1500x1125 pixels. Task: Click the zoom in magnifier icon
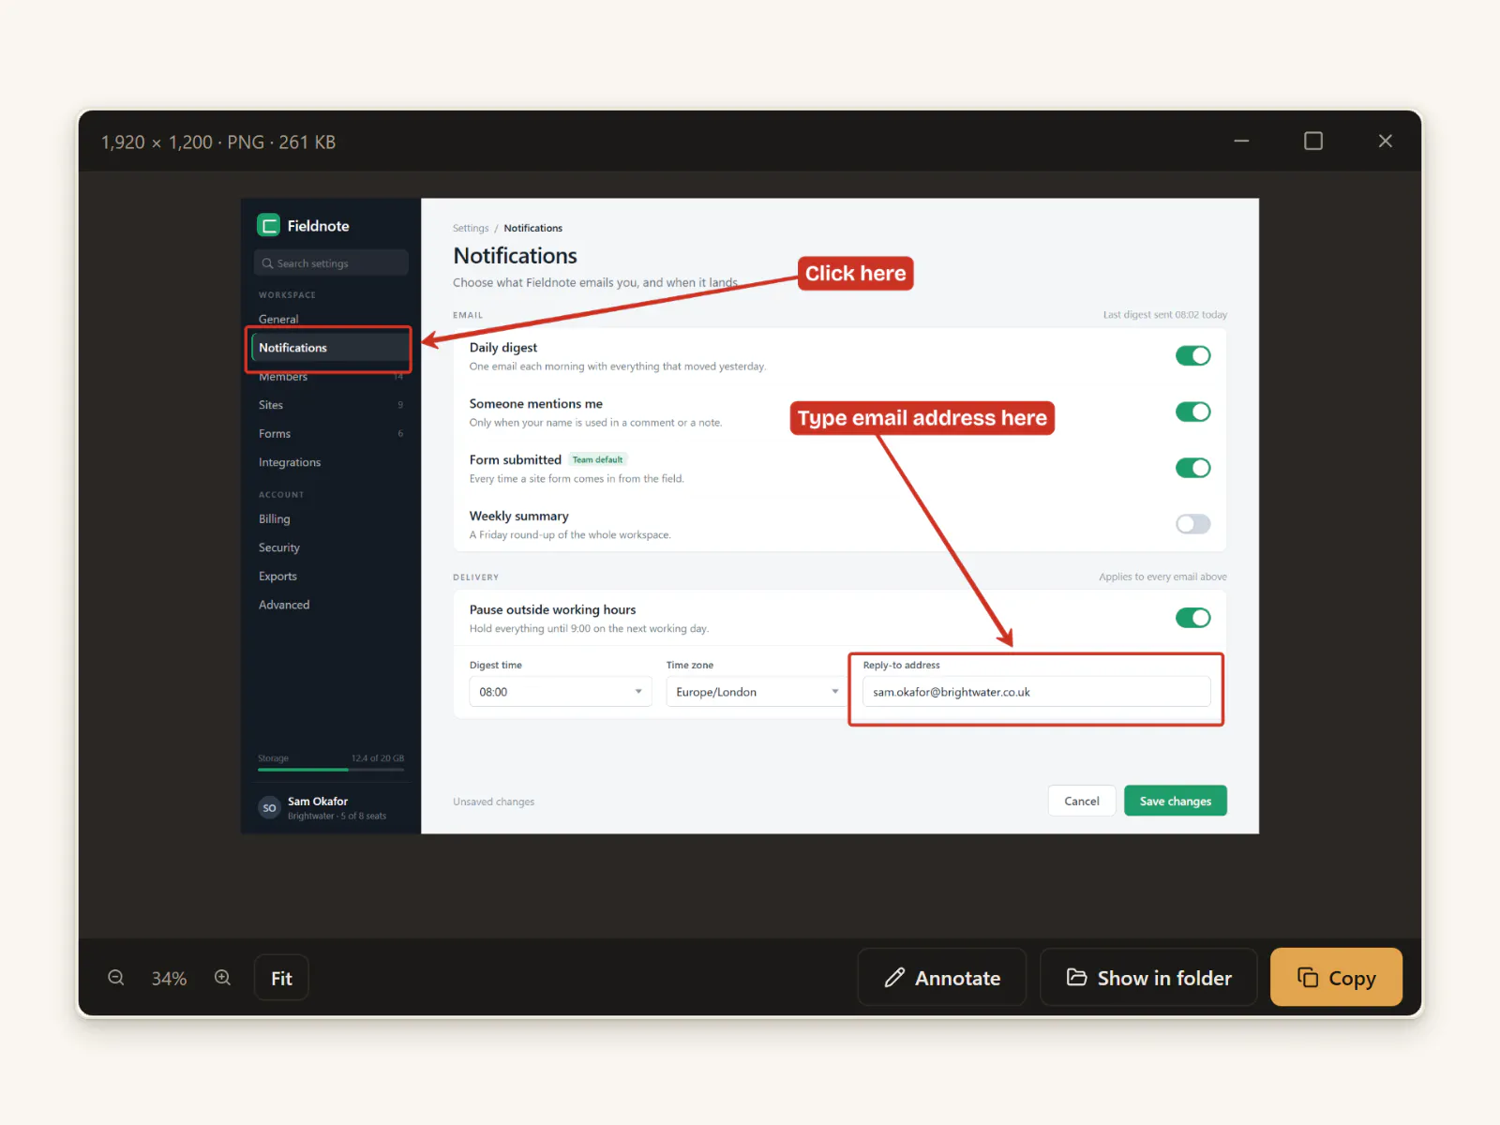tap(222, 978)
